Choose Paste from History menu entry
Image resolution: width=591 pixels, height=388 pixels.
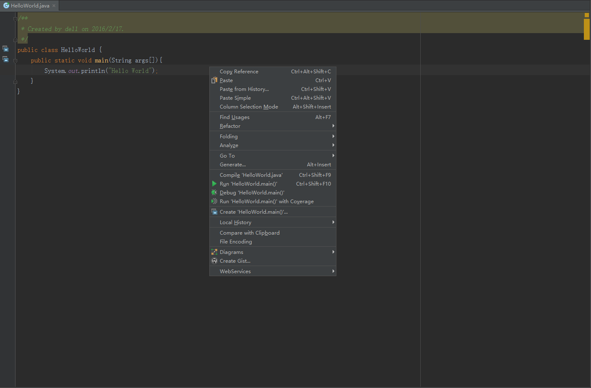273,89
